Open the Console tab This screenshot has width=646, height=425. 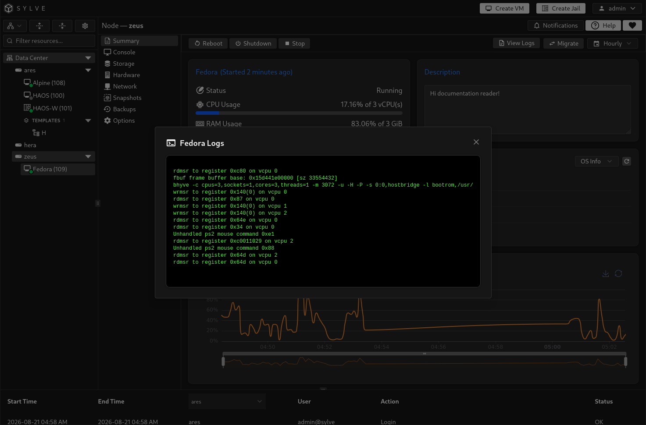139,52
